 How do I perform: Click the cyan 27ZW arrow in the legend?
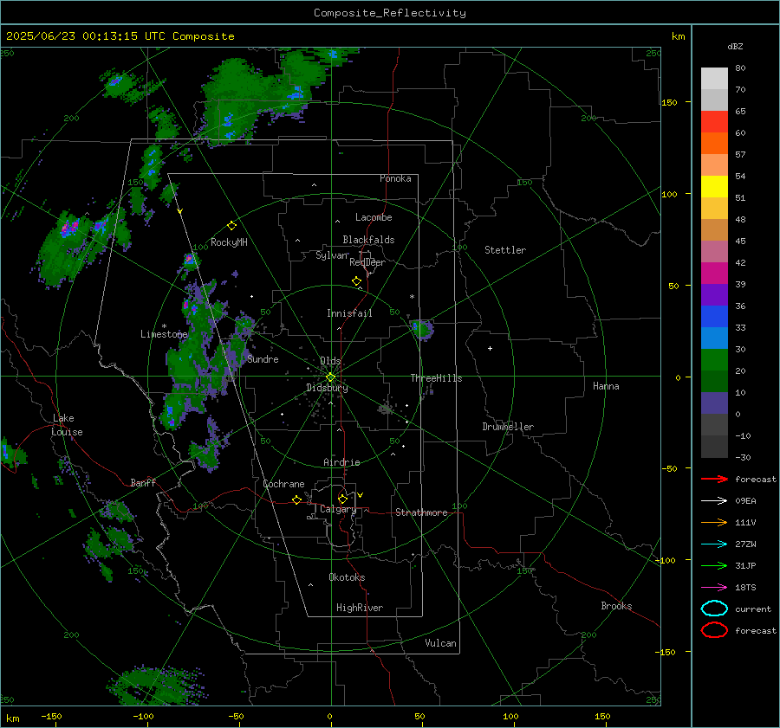[x=714, y=544]
